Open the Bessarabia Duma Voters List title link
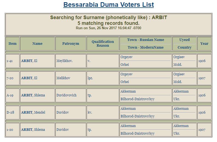Image resolution: width=217 pixels, height=142 pixels. [108, 5]
